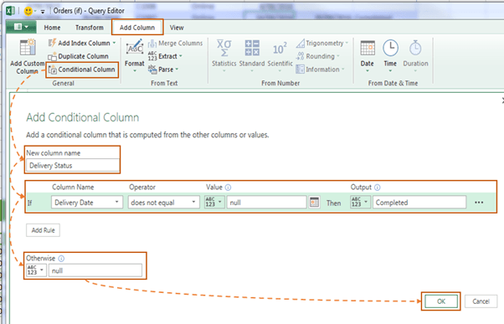Click the Excel application icon in title bar
Image resolution: width=504 pixels, height=324 pixels.
10,11
